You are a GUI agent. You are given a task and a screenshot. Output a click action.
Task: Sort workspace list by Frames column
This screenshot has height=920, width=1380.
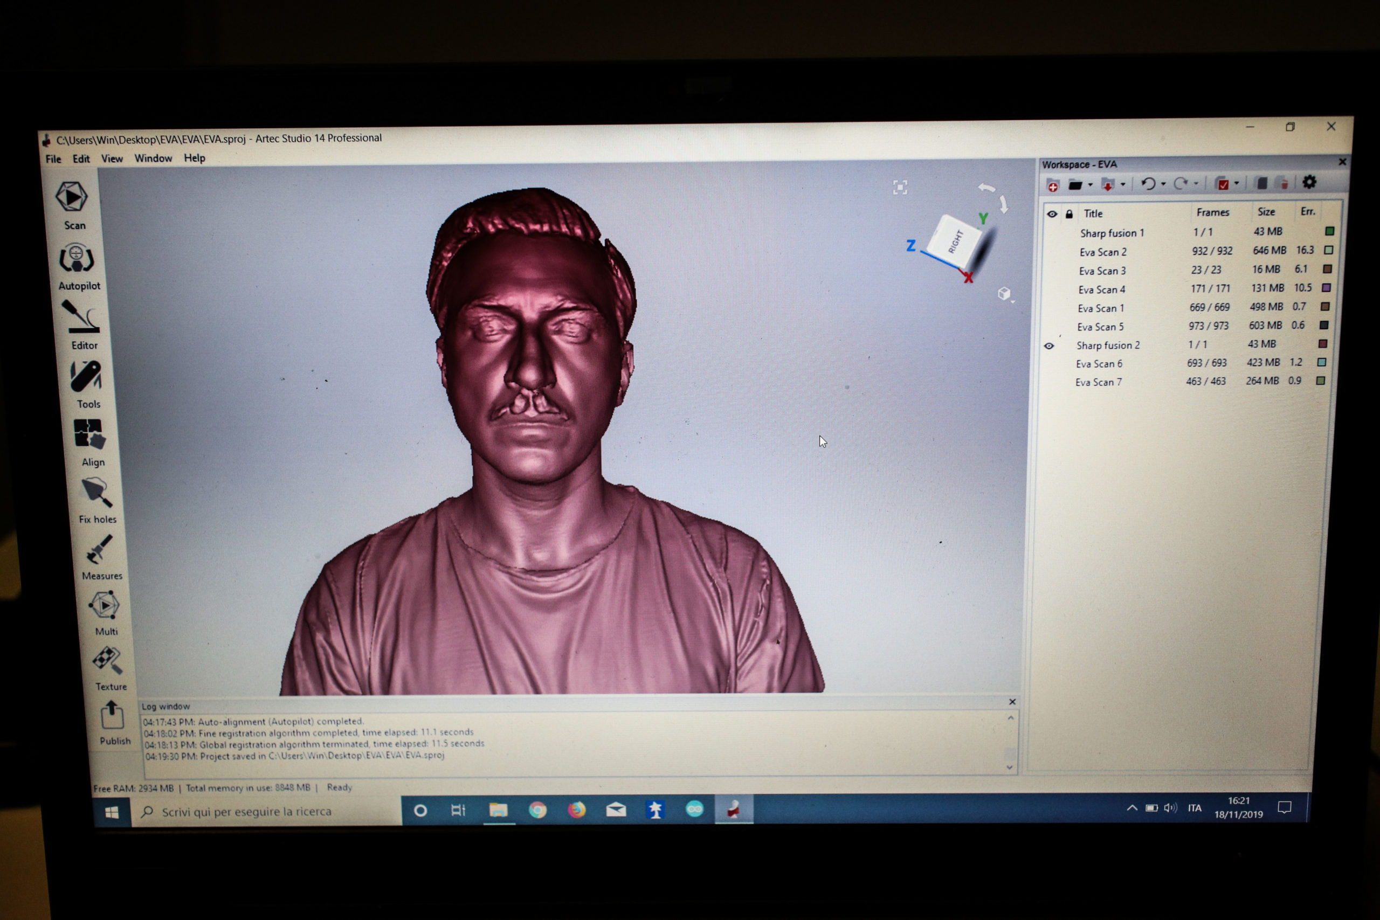pyautogui.click(x=1212, y=212)
